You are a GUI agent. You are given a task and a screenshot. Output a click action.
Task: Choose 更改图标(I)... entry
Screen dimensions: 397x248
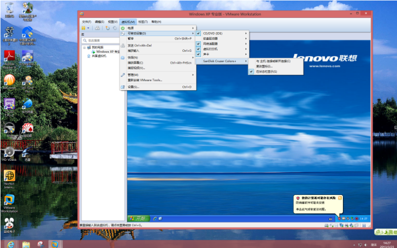coord(276,66)
